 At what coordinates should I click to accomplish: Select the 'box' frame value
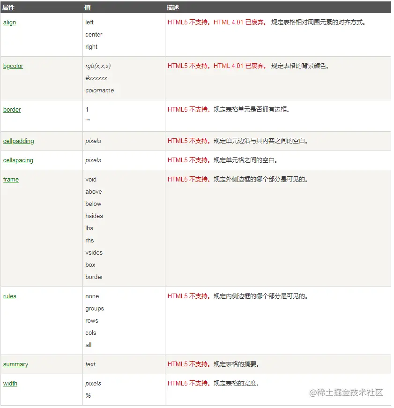pos(90,265)
